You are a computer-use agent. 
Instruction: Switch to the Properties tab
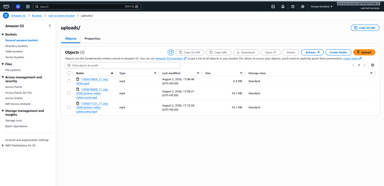click(92, 39)
